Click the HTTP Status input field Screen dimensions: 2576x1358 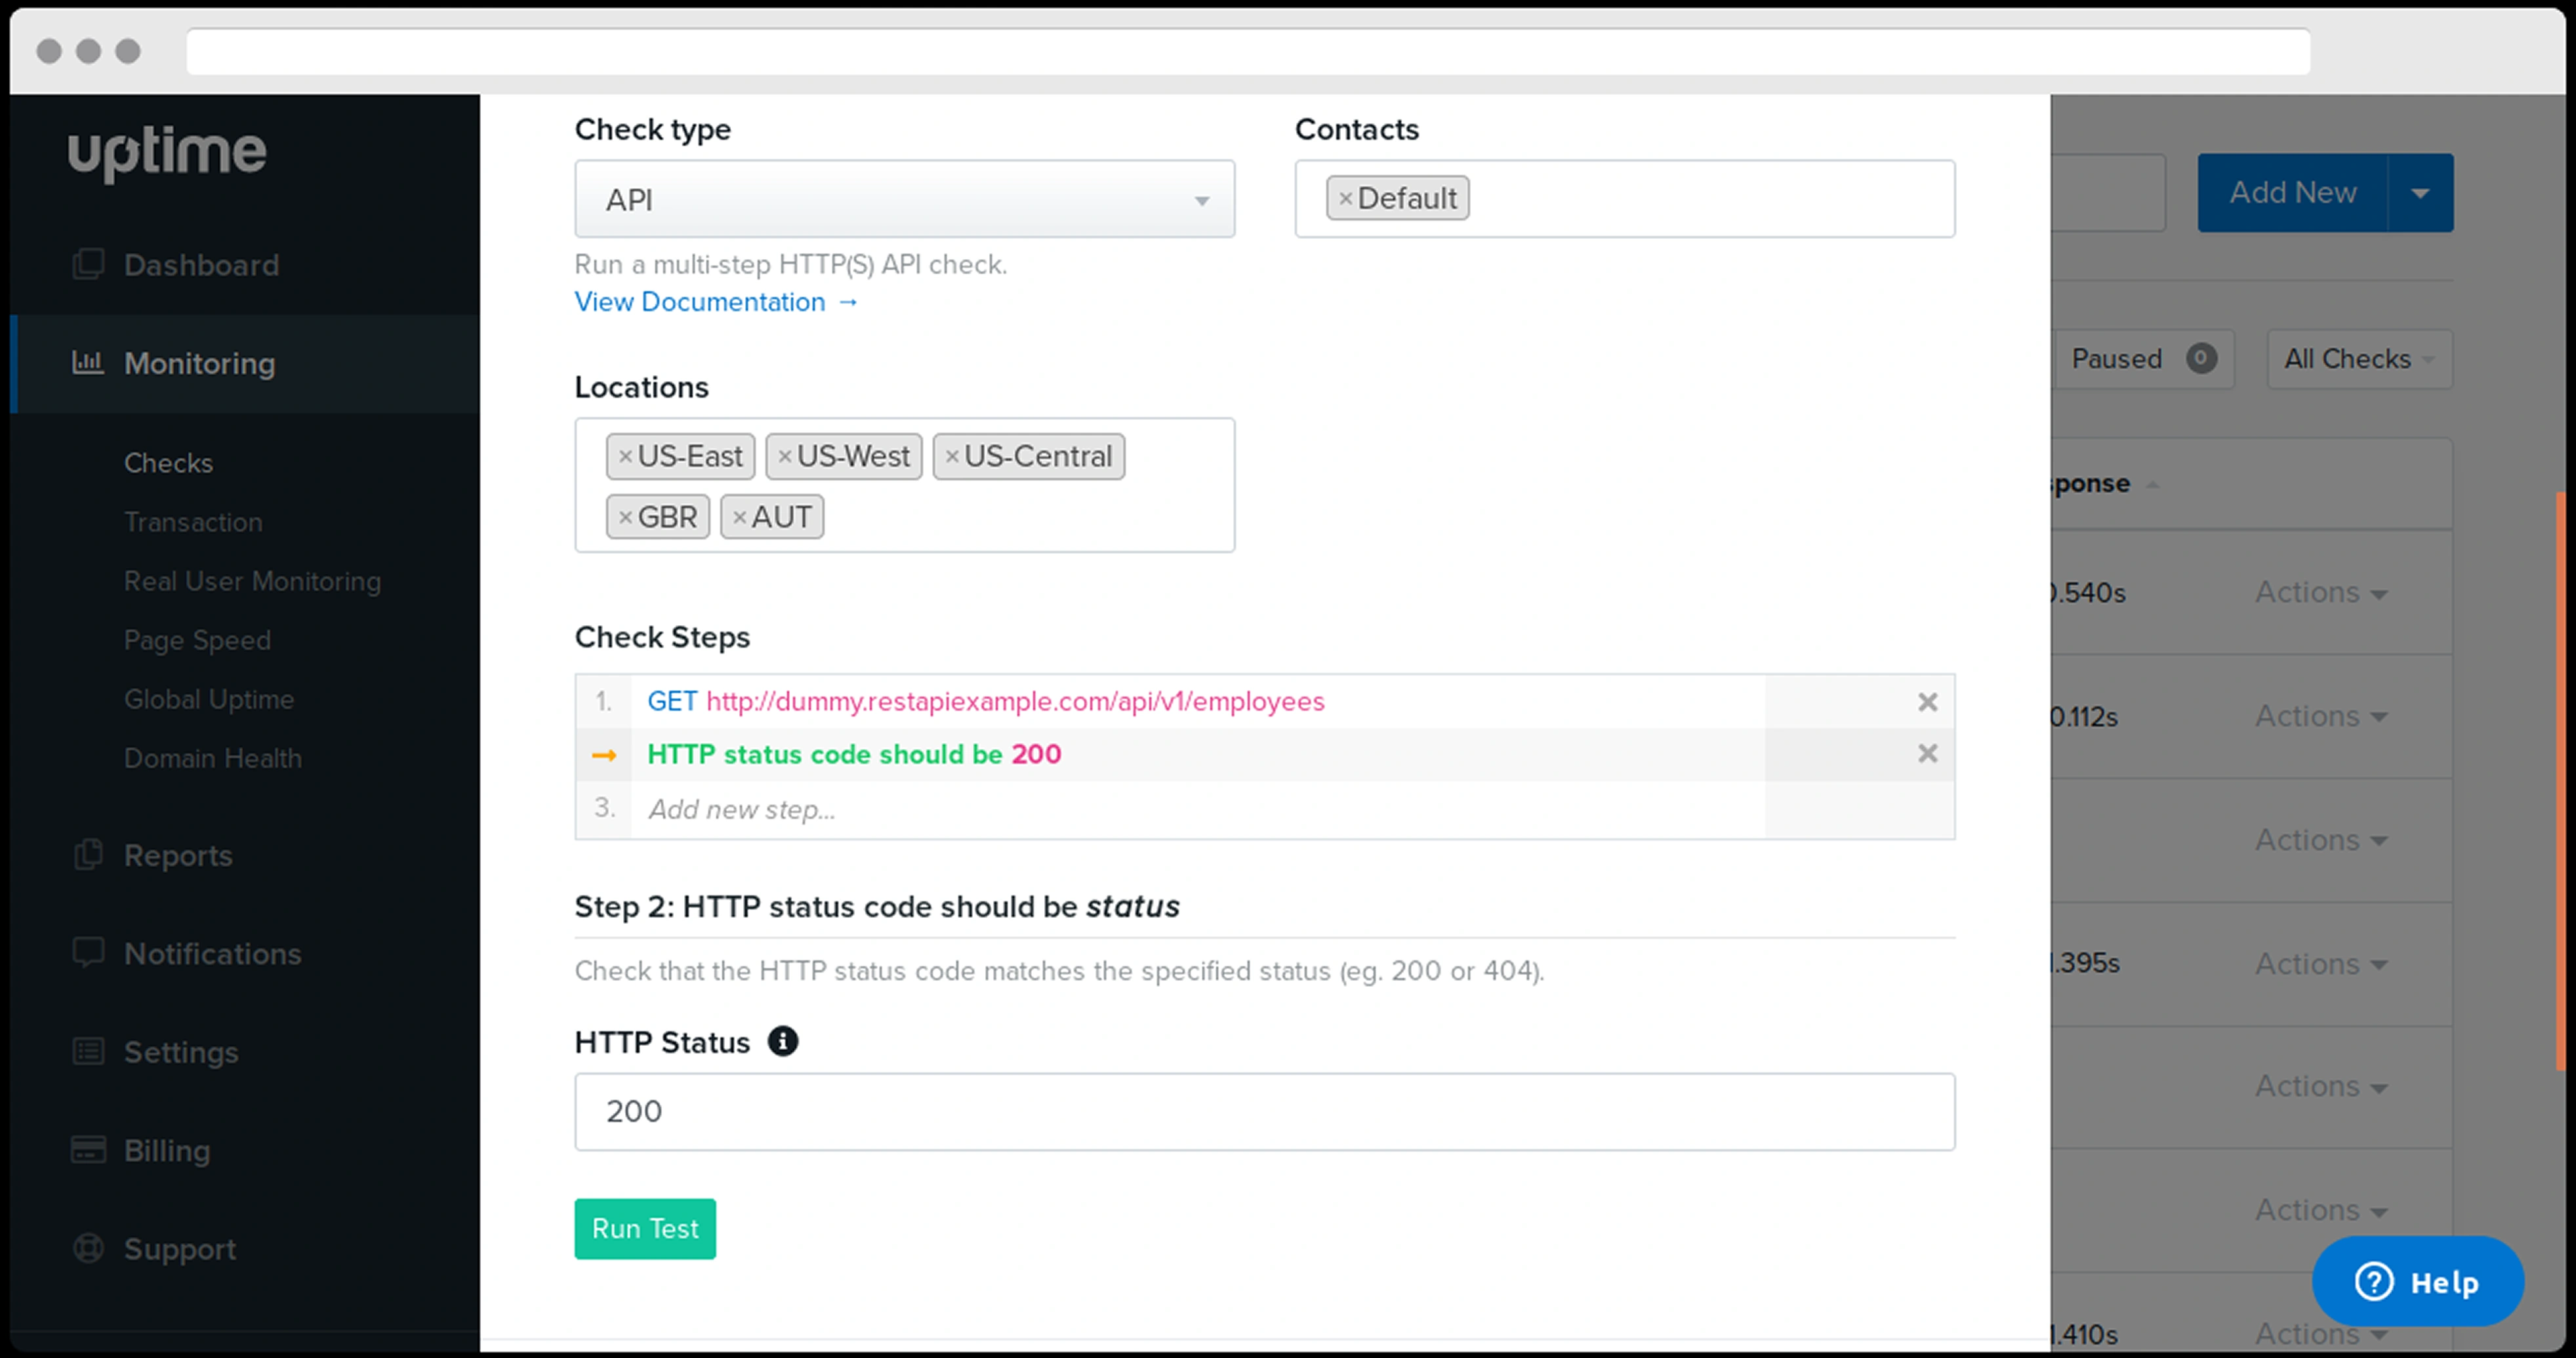pos(1263,1112)
